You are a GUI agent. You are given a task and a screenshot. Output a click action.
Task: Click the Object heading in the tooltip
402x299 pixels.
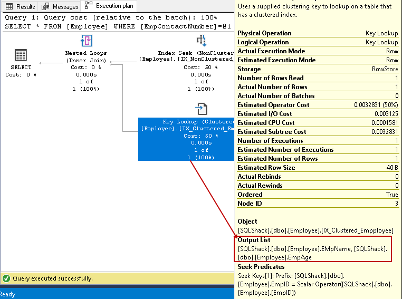pyautogui.click(x=247, y=221)
